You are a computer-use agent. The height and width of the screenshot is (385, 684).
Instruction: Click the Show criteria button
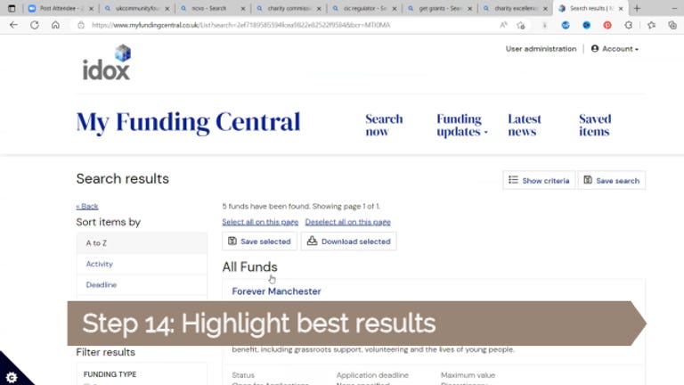pos(539,180)
